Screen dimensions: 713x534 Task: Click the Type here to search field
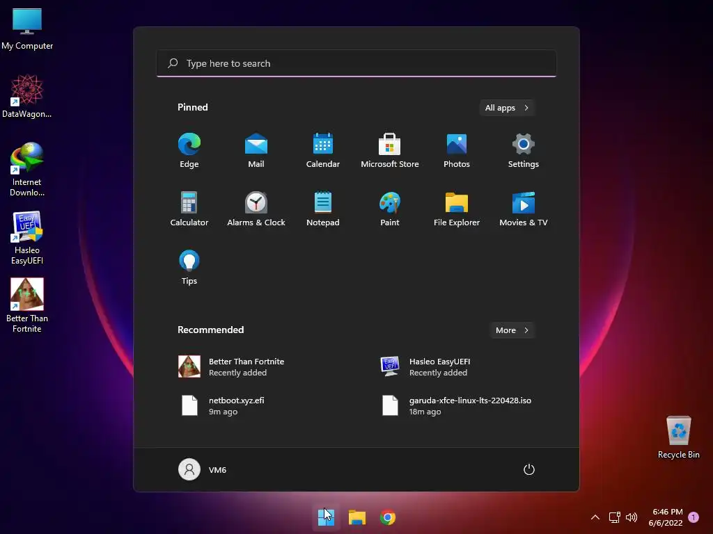[x=356, y=63]
